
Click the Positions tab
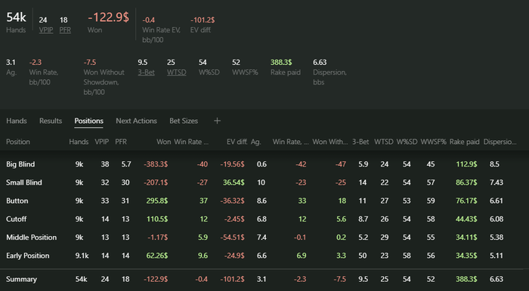tap(88, 121)
